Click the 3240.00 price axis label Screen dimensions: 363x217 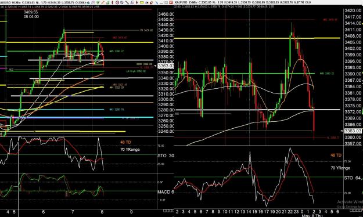tap(166, 131)
